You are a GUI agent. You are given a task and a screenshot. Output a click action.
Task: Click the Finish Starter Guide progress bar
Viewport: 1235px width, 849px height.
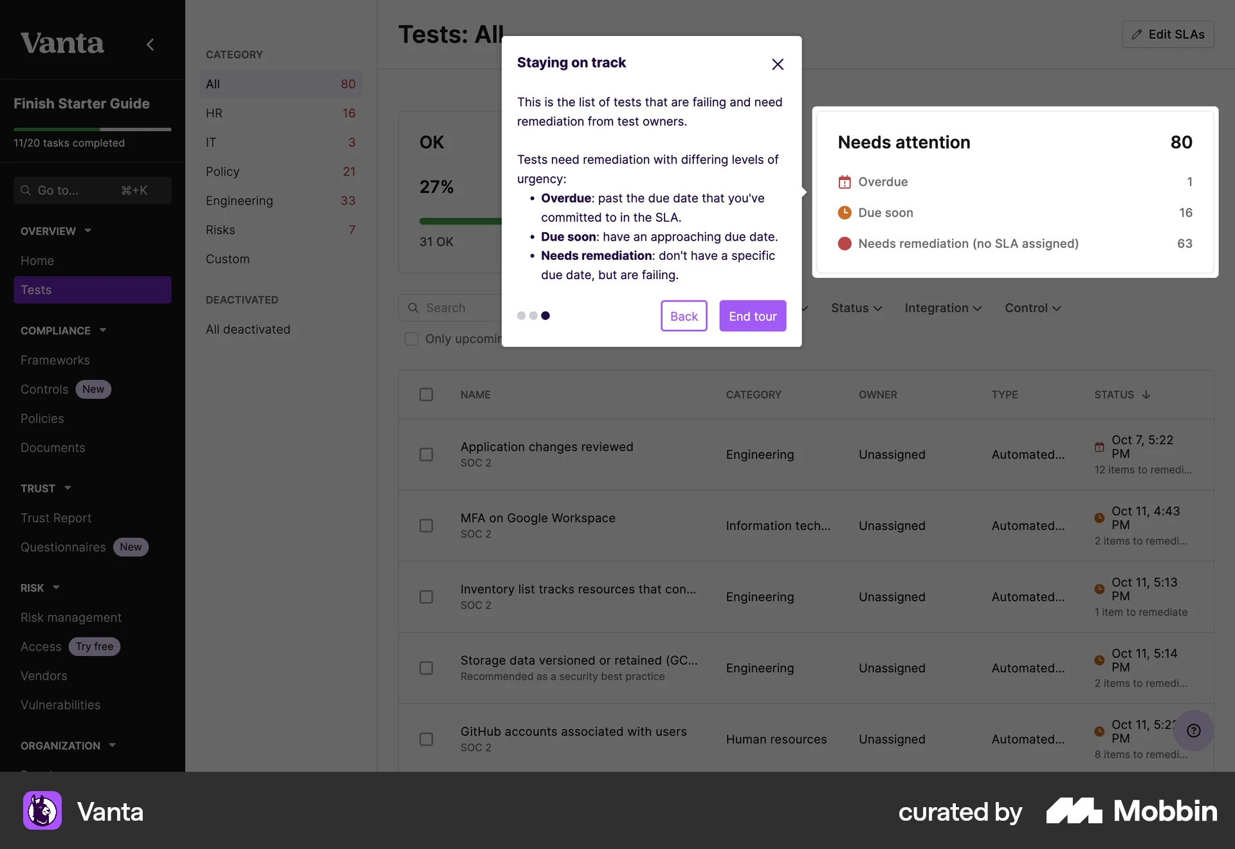92,129
